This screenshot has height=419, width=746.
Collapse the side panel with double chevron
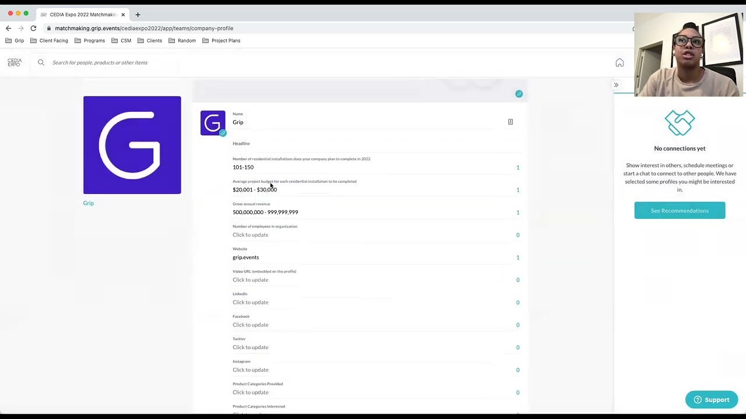pyautogui.click(x=616, y=85)
